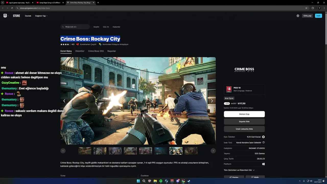Open the Keşfet store menu
327x184 pixels.
(96, 27)
